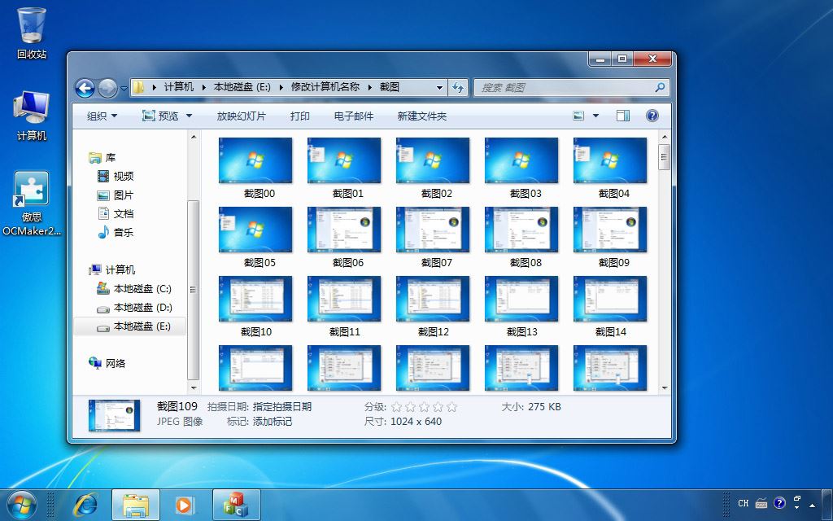Select 本地磁盘 (C:) in navigation pane

click(x=134, y=289)
